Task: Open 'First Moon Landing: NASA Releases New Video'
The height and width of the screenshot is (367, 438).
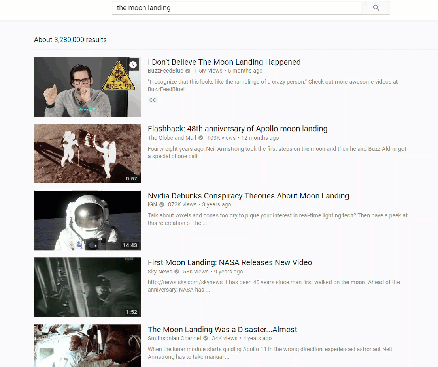Action: point(230,262)
